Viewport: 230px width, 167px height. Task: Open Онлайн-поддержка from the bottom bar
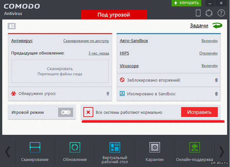[194, 151]
